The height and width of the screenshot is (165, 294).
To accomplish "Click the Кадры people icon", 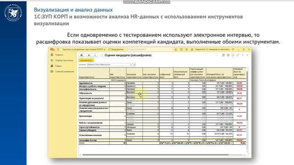I will pyautogui.click(x=52, y=66).
